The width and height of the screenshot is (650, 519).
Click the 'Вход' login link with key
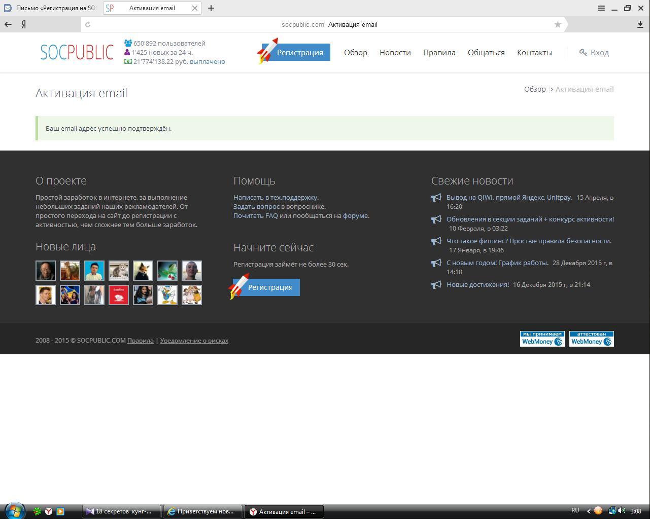pos(594,52)
